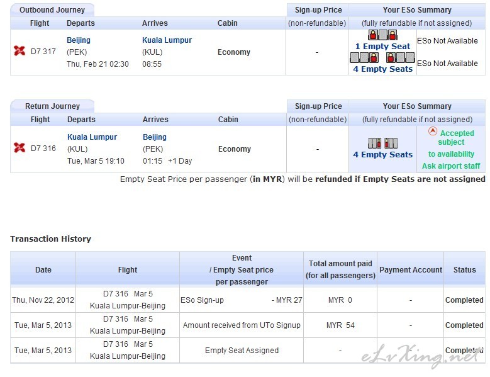This screenshot has width=490, height=377.
Task: Click the 1 Empty Seat link
Action: point(382,47)
